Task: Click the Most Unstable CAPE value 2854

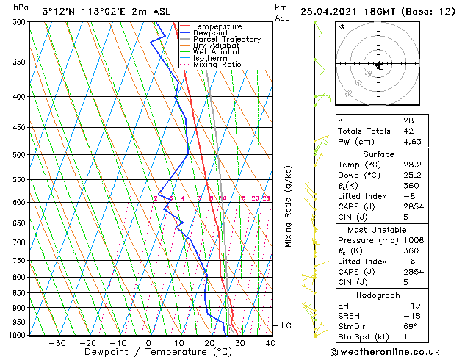Action: click(414, 272)
